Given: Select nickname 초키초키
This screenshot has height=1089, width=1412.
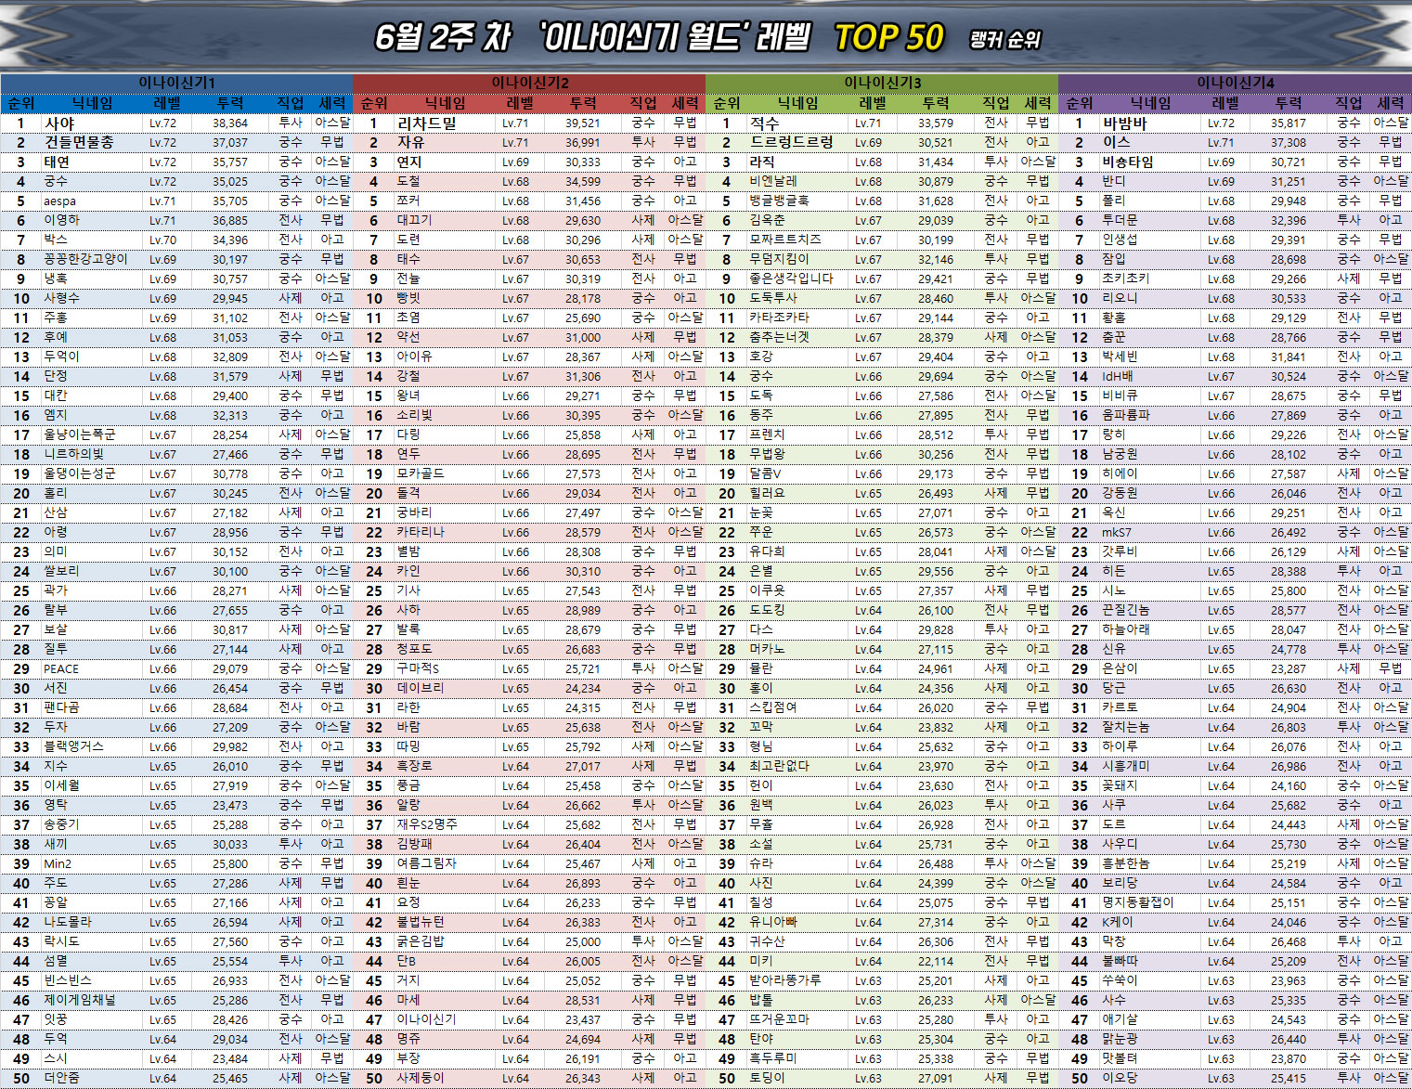Looking at the screenshot, I should 1125,279.
